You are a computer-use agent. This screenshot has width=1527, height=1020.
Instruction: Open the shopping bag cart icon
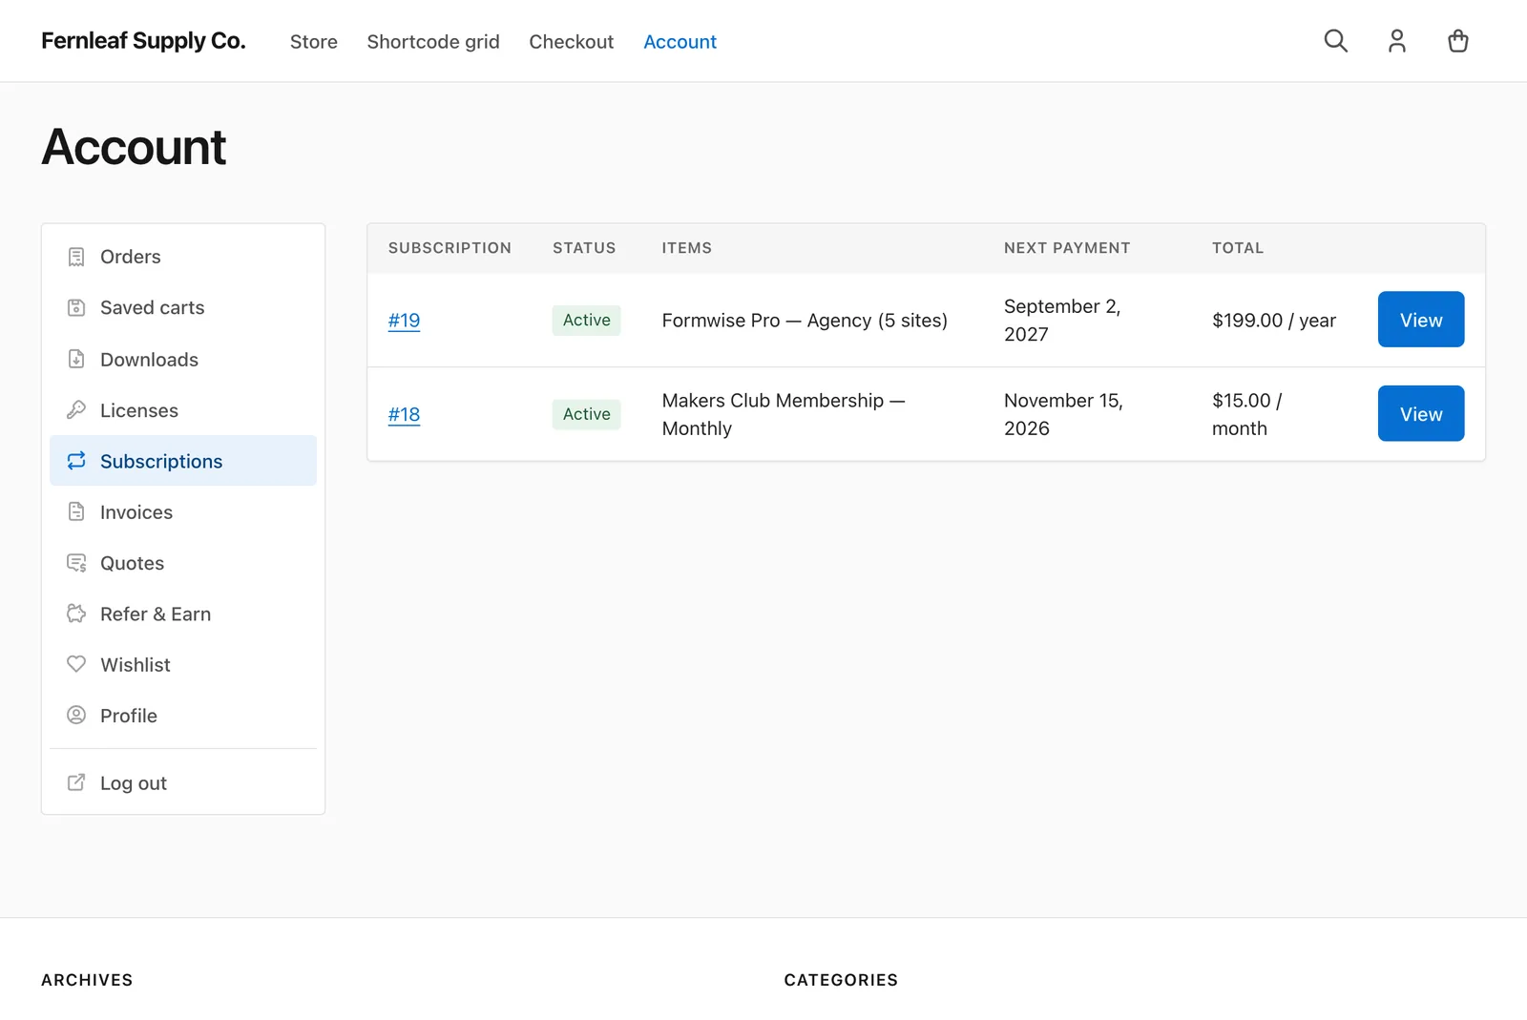pyautogui.click(x=1457, y=41)
